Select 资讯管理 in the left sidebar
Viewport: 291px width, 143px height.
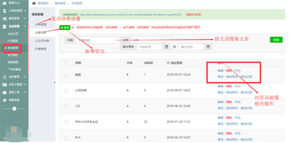pos(13,48)
